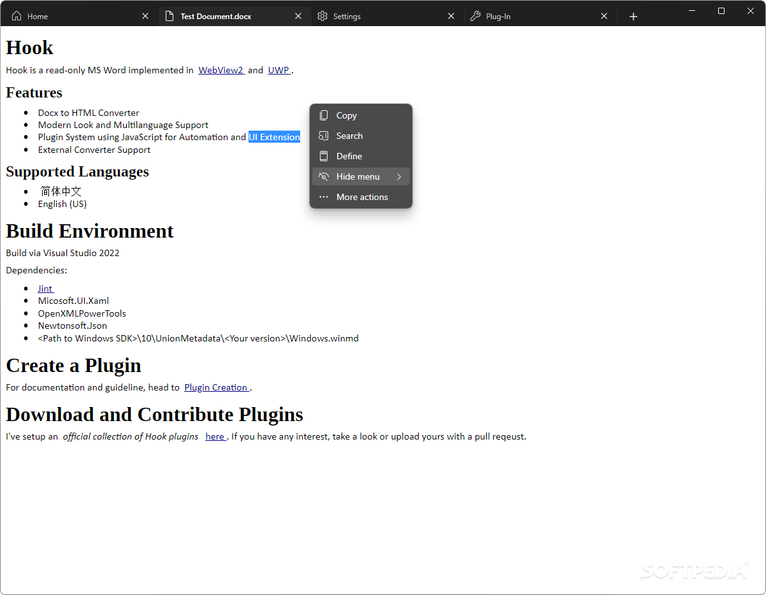Click the 'Build Environment' heading

[90, 231]
